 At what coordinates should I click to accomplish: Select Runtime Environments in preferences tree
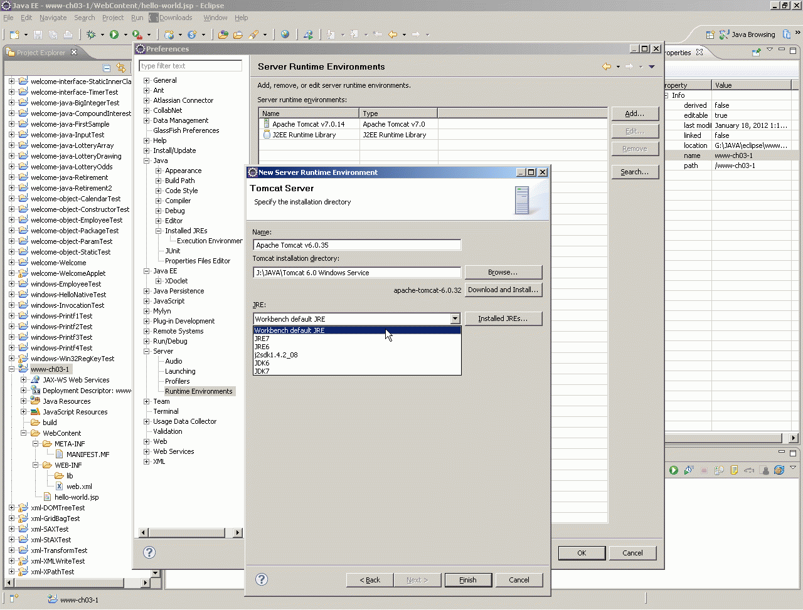click(x=199, y=391)
